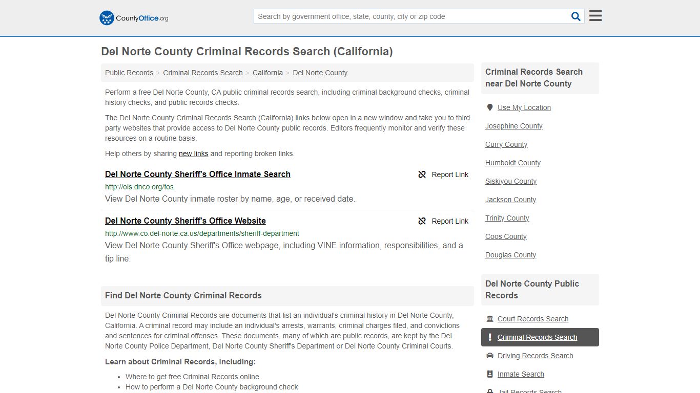This screenshot has height=393, width=700.
Task: Click the page title heading
Action: pos(247,51)
